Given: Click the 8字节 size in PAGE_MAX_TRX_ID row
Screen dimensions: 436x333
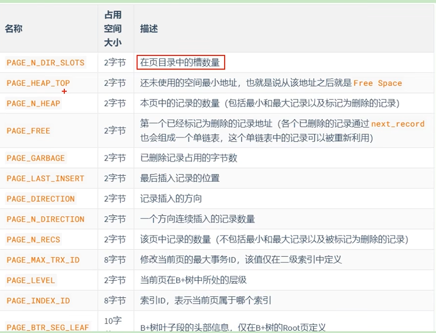Looking at the screenshot, I should tap(115, 260).
